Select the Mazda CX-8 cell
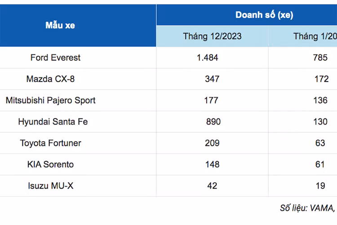 [50, 79]
